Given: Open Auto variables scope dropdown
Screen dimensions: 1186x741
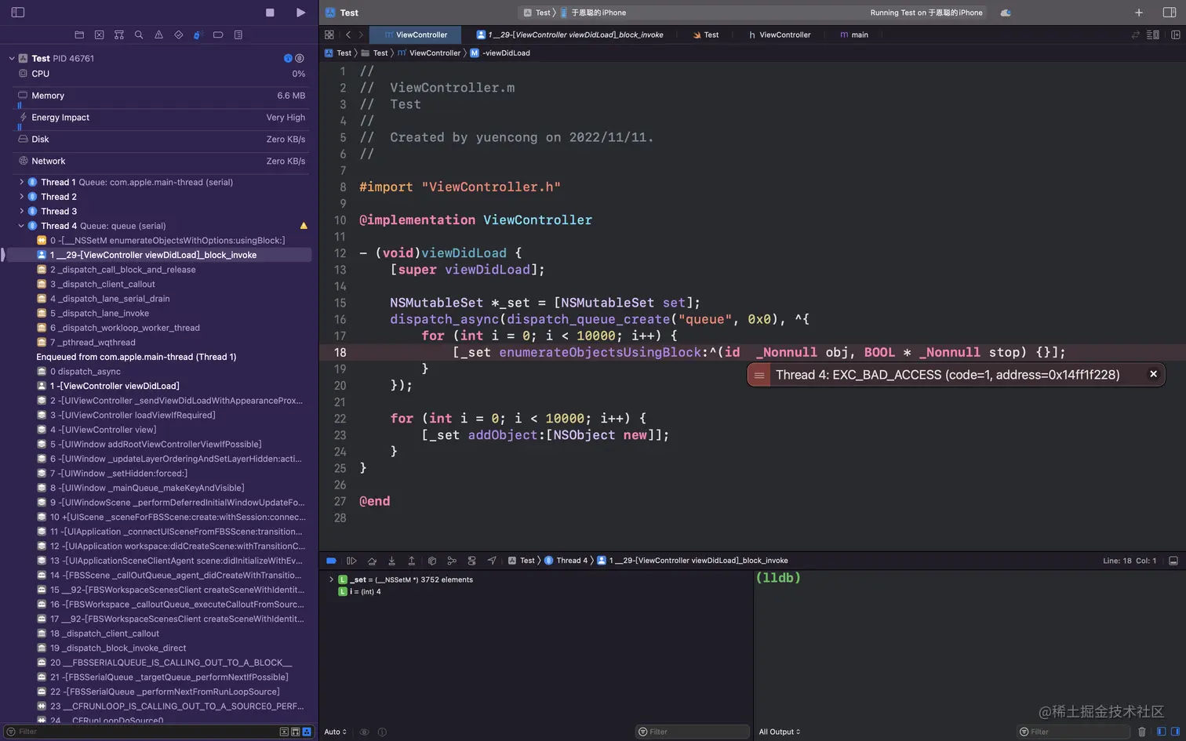Looking at the screenshot, I should (x=335, y=732).
